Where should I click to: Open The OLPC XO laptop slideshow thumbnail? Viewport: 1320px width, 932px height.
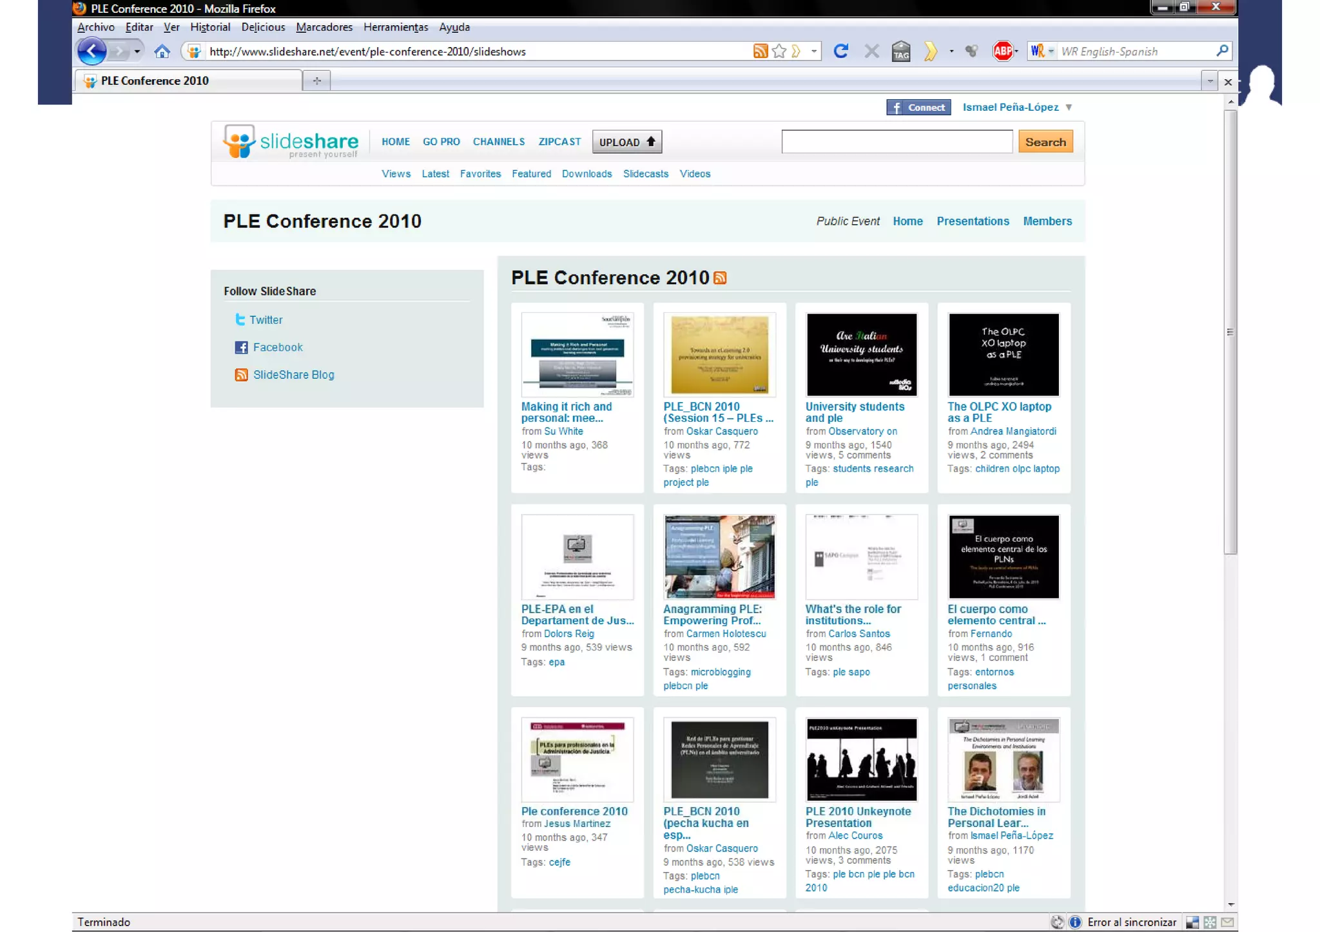(1003, 354)
